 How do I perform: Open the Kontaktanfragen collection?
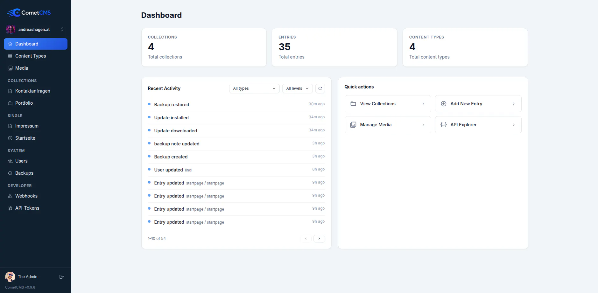click(x=36, y=91)
